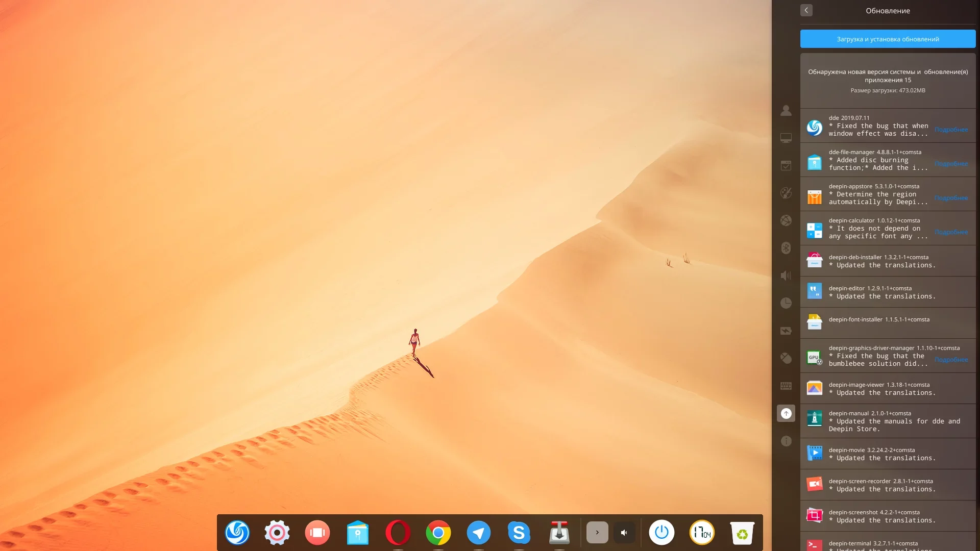Screen dimensions: 980x551
Task: Mute sound using the dock volume icon
Action: (624, 532)
